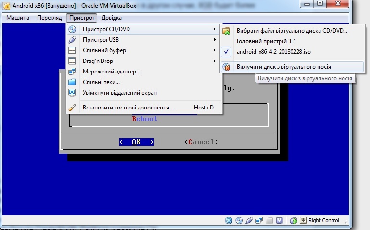Click the network adapter icon in menu
Screen dimensions: 370x230
tap(72, 72)
